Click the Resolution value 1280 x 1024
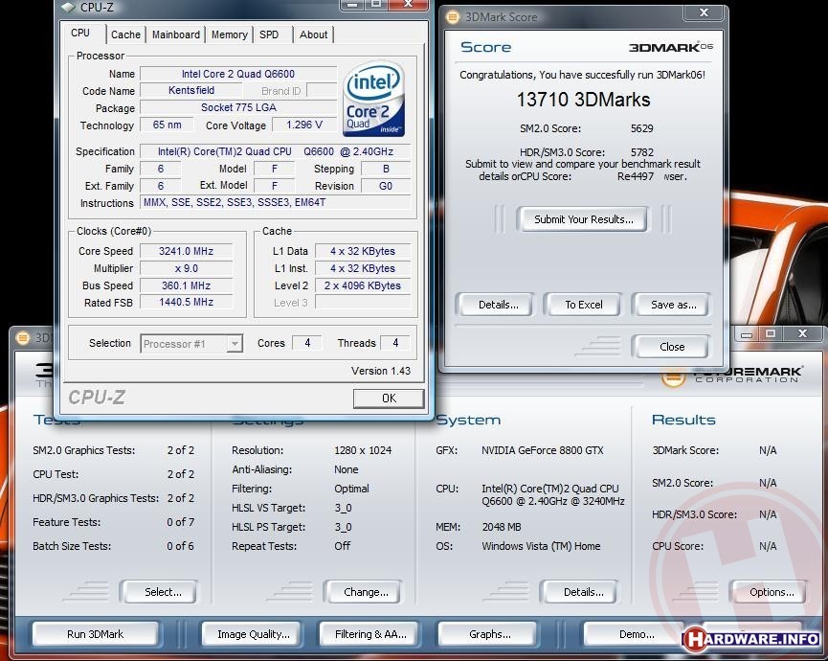 pos(363,450)
